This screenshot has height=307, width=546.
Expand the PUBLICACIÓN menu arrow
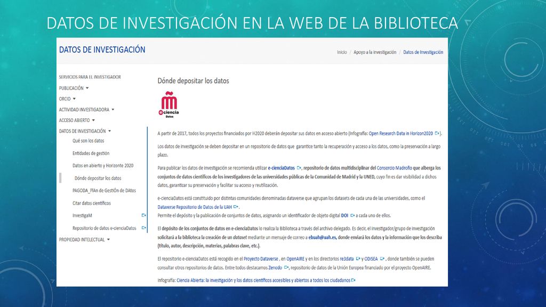87,88
